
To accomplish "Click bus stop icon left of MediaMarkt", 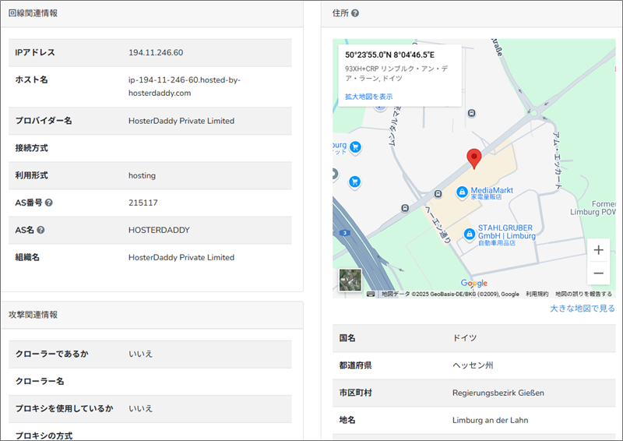I will click(x=438, y=194).
